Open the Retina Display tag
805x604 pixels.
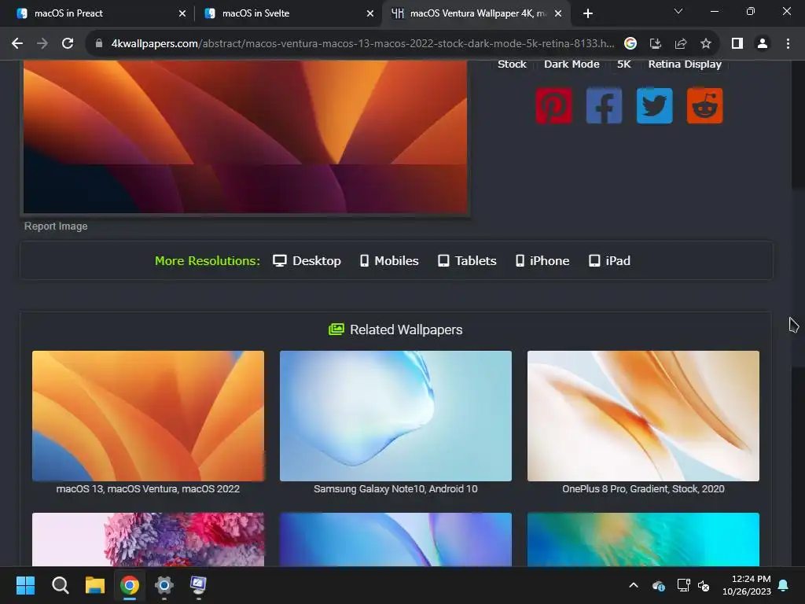pos(685,64)
